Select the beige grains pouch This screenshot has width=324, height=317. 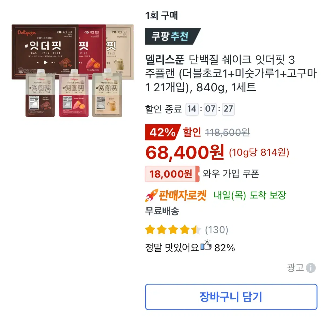tap(107, 93)
